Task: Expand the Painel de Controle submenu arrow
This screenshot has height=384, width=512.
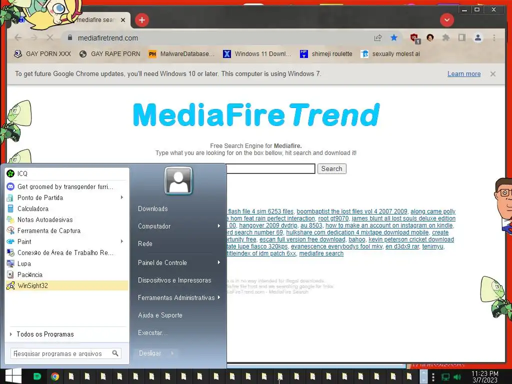Action: coord(219,262)
